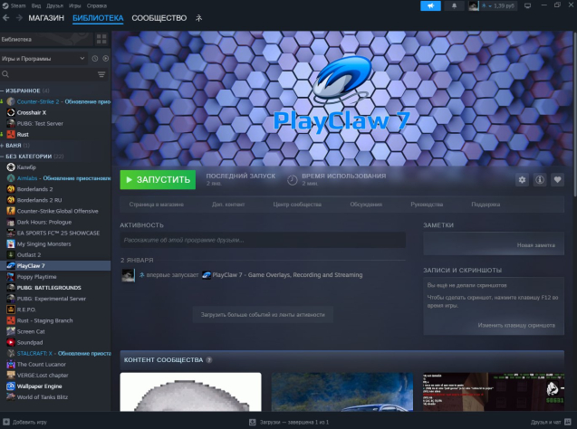Screen dimensions: 577x429
Task: Switch library to grid view icon
Action: pyautogui.click(x=102, y=40)
